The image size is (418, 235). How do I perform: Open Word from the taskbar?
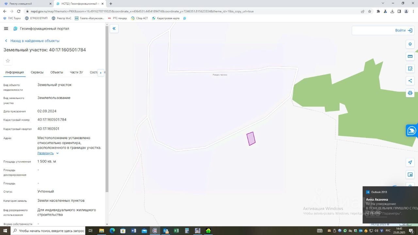(134, 231)
